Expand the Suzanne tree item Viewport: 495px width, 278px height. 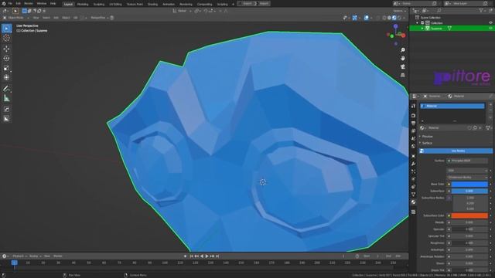pos(422,29)
